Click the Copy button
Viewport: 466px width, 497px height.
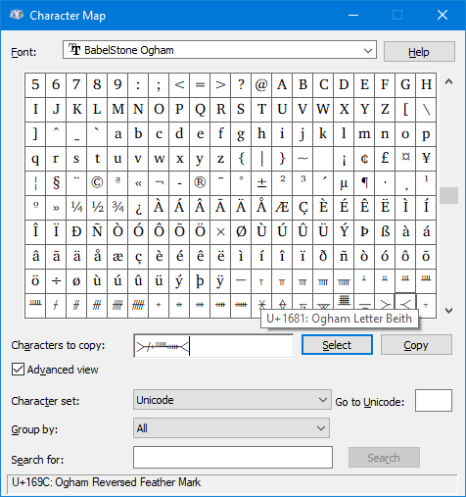[416, 345]
